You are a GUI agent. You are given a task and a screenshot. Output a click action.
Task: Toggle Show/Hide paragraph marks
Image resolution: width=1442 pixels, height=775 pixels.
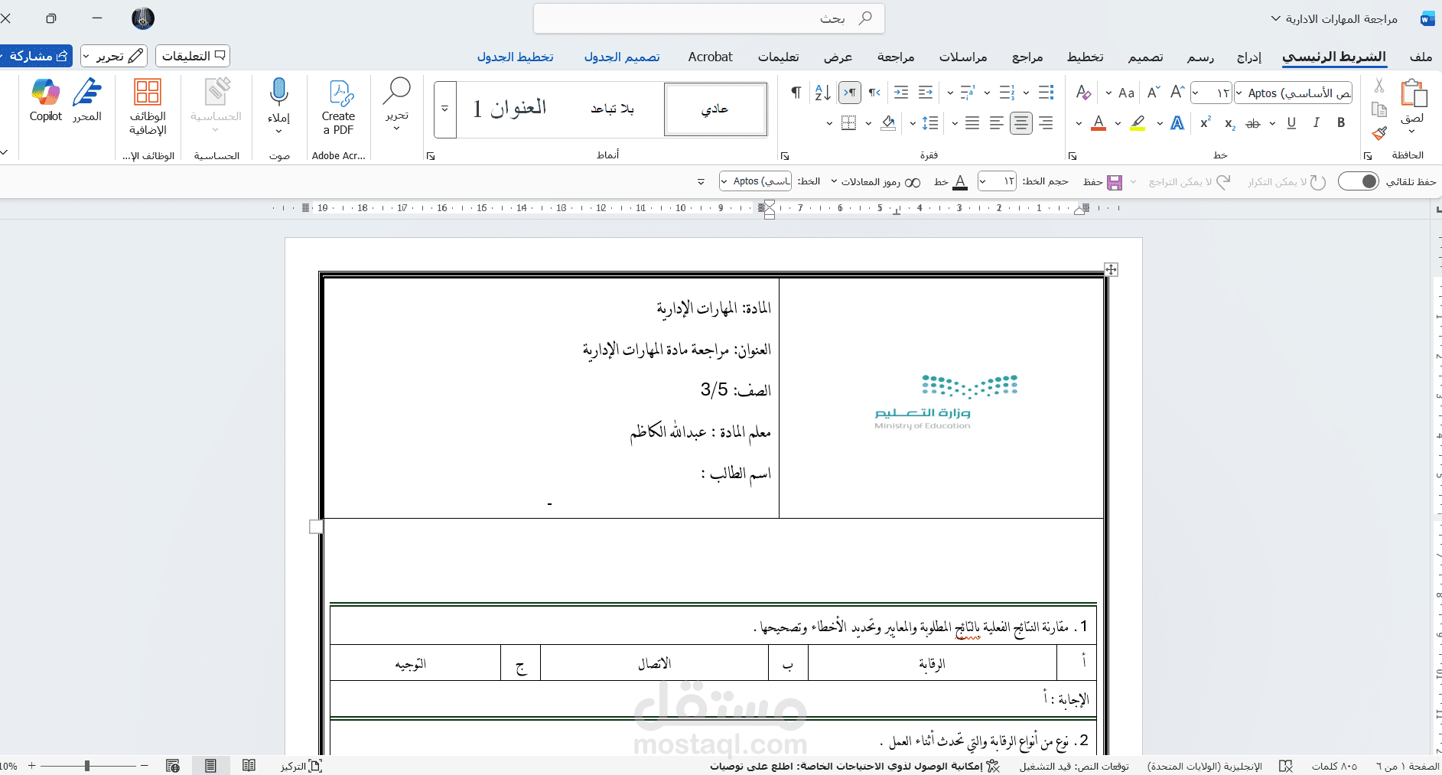(x=796, y=93)
